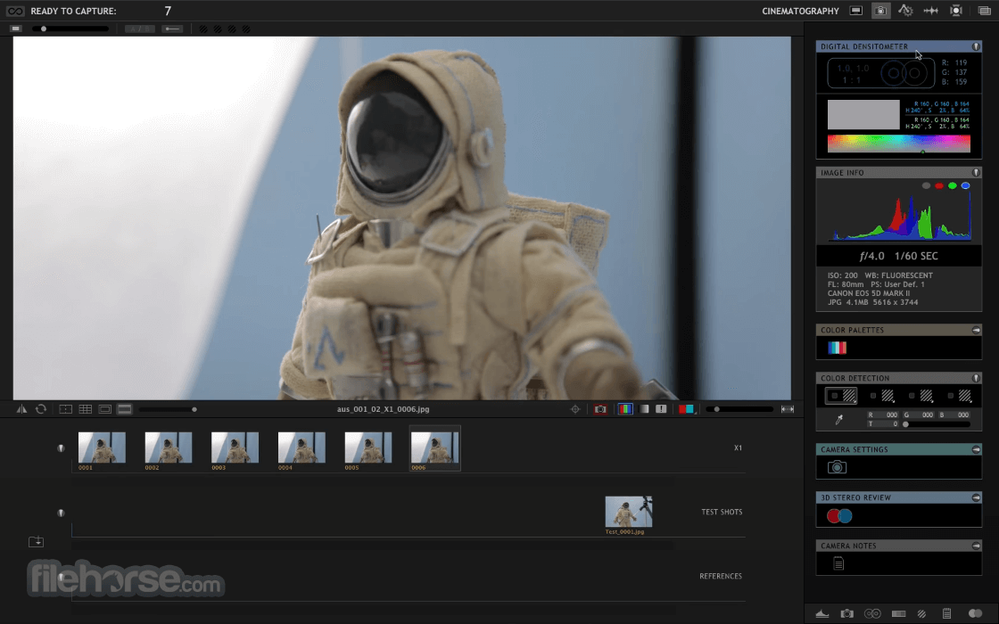Click the import download icon at left of timeline
This screenshot has height=624, width=999.
point(36,542)
